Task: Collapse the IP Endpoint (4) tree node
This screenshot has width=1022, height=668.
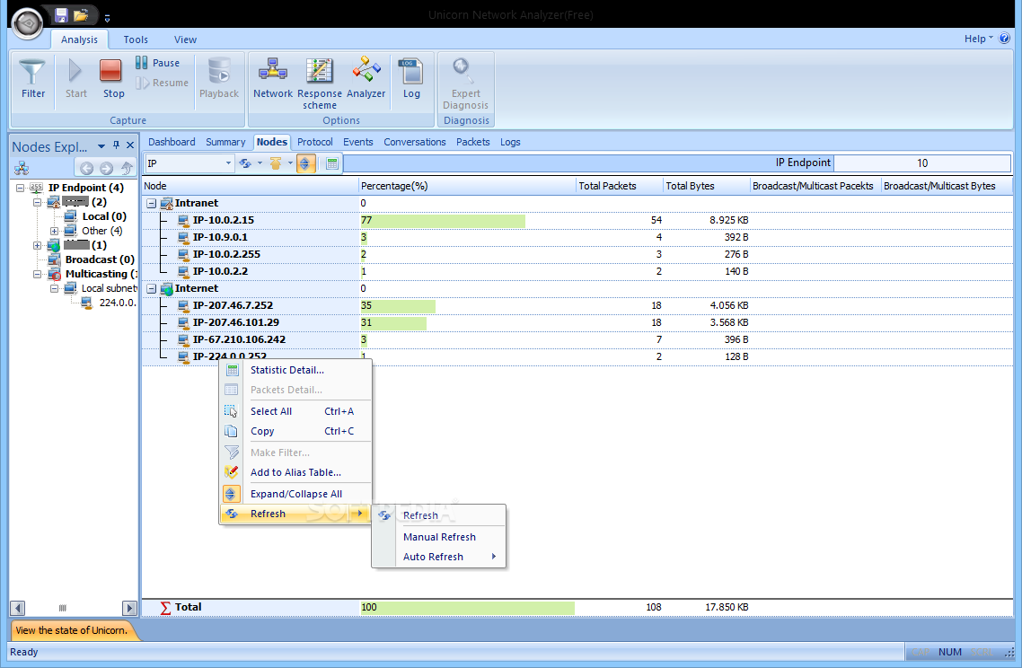Action: (20, 188)
